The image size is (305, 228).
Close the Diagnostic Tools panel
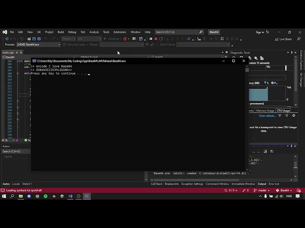click(x=295, y=53)
